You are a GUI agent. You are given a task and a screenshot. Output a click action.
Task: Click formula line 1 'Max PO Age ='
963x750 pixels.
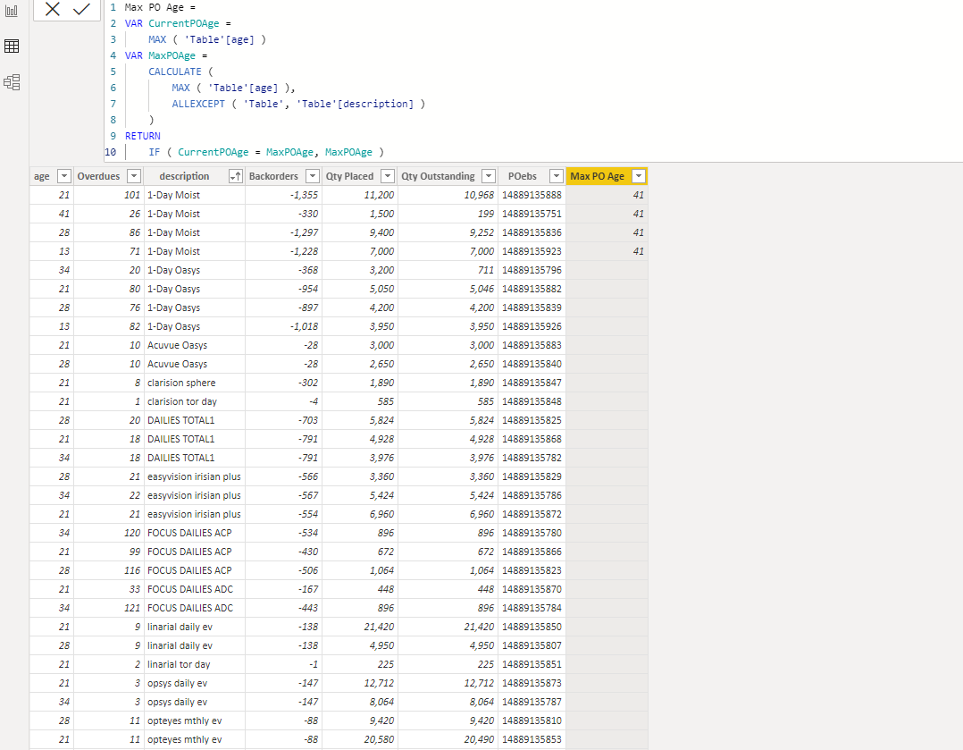point(160,7)
